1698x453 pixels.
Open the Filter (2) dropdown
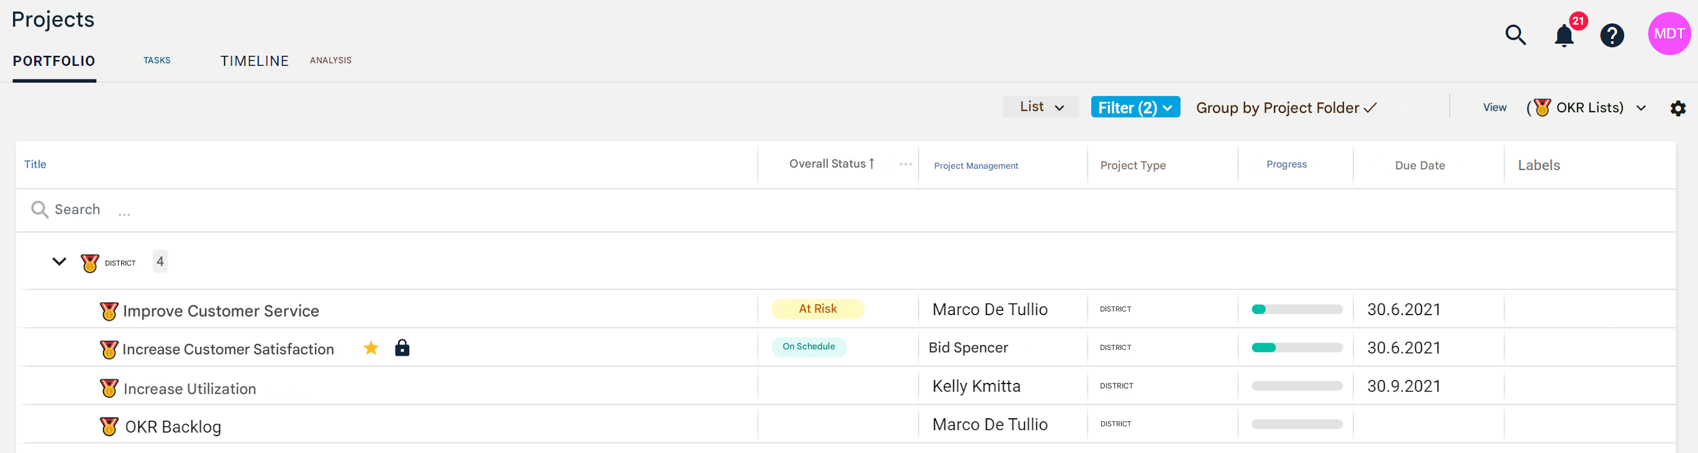coord(1135,107)
